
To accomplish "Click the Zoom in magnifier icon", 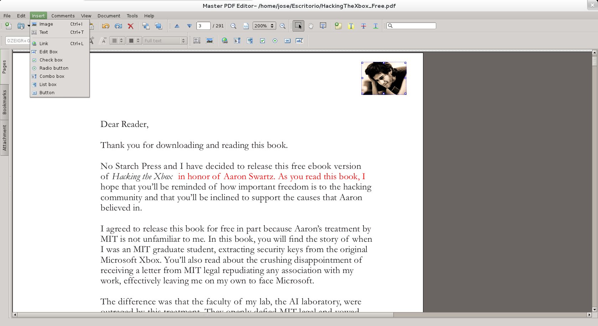I will coord(283,26).
